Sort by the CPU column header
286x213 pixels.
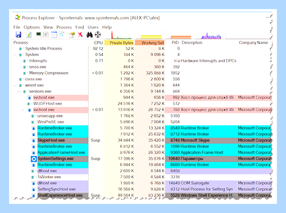[x=98, y=43]
